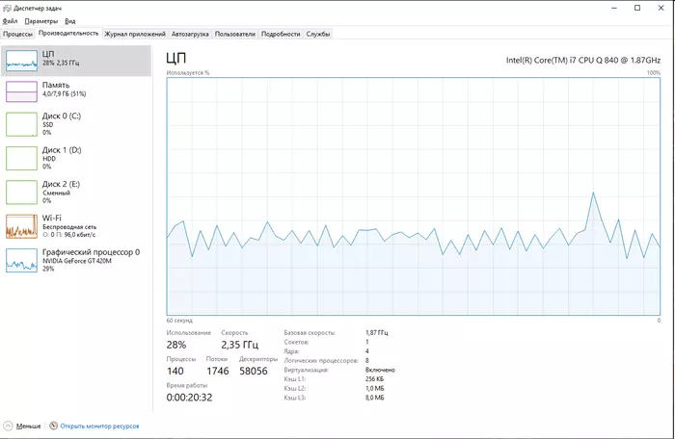Switch to the Подробности tab
Screen dimensions: 675x439
(281, 34)
